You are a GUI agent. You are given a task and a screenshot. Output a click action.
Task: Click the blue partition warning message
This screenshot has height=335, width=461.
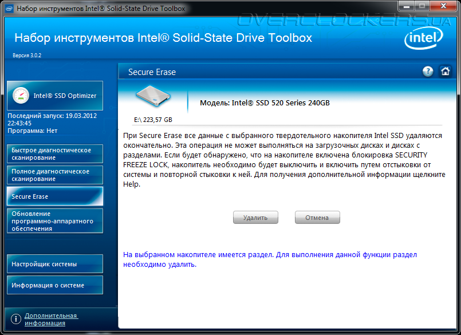(x=270, y=259)
